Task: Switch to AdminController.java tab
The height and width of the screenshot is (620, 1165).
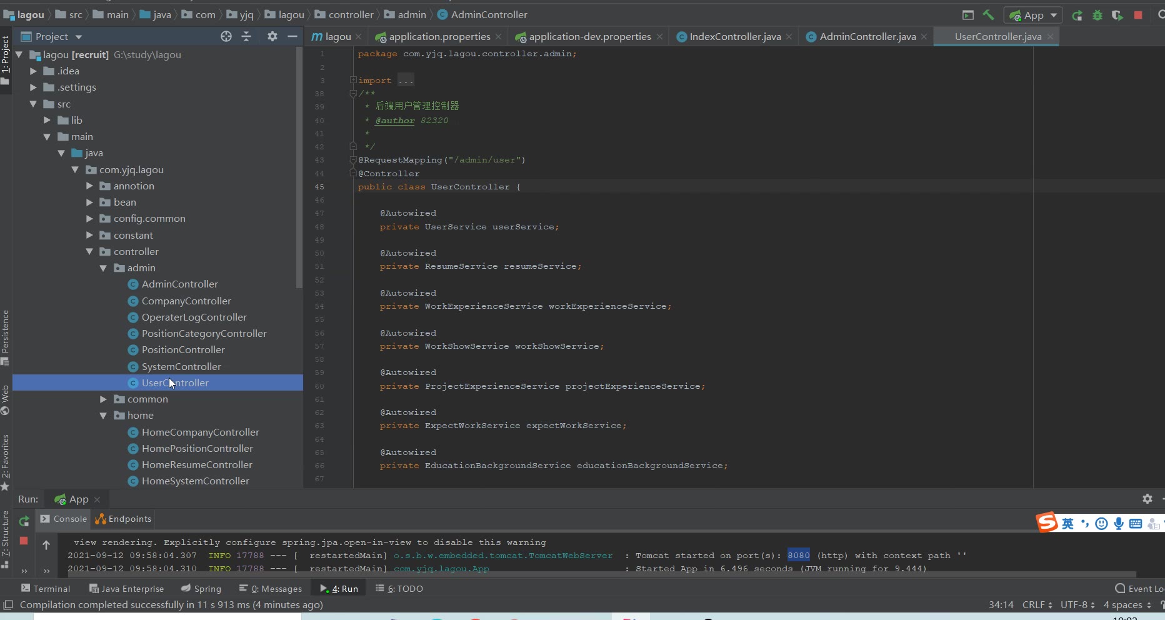Action: coord(867,37)
